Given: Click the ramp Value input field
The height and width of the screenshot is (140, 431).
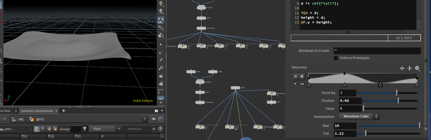Looking at the screenshot, I should point(350,108).
